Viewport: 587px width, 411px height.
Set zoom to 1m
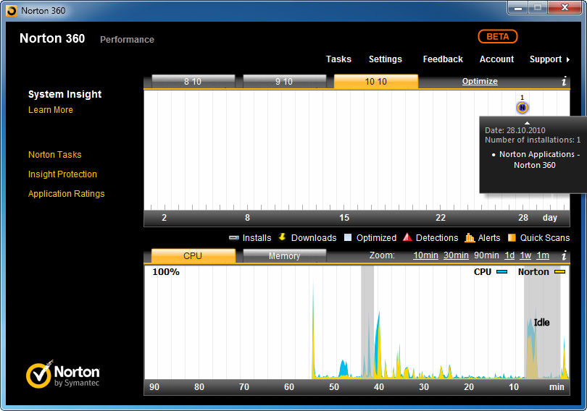543,255
